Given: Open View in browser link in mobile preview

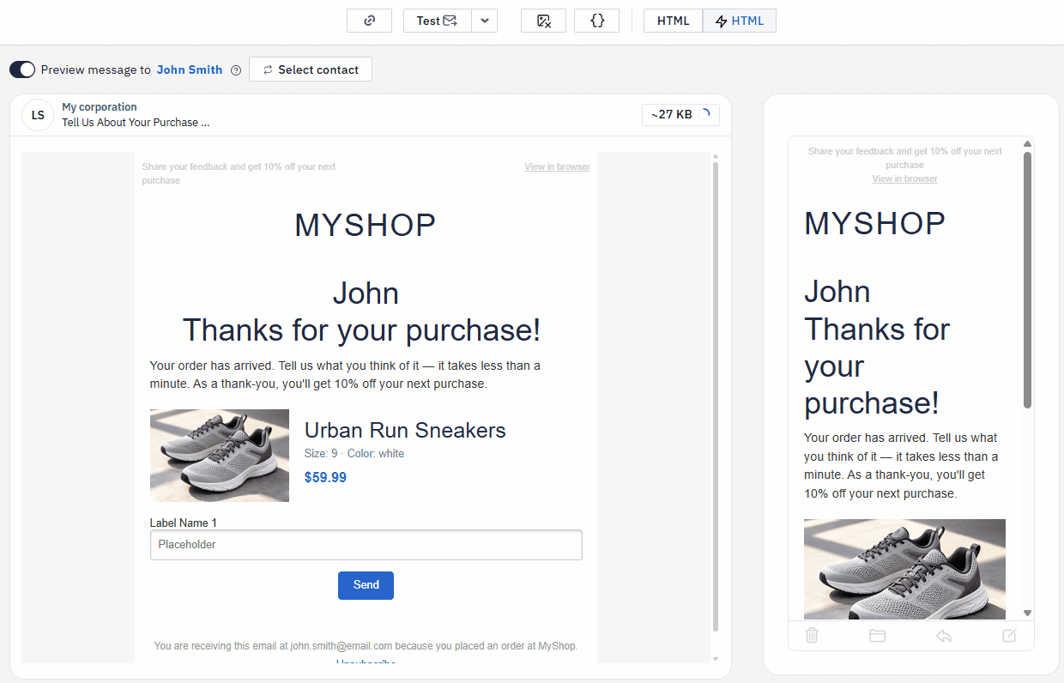Looking at the screenshot, I should (904, 178).
